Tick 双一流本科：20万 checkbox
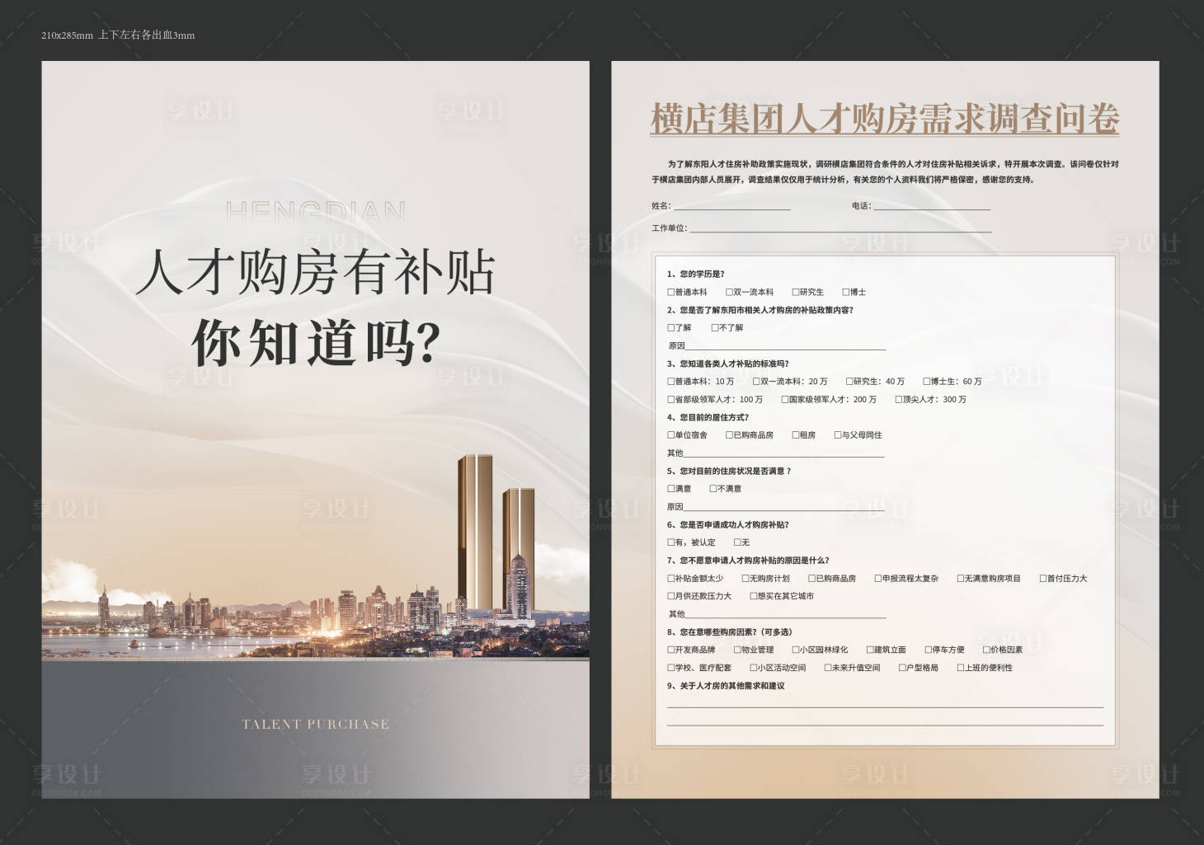The width and height of the screenshot is (1204, 845). [x=757, y=381]
